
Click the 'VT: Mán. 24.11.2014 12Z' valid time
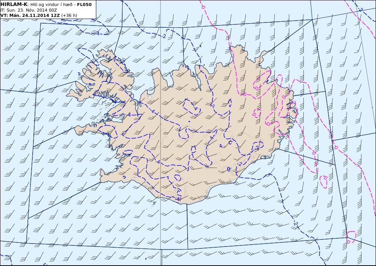point(30,15)
